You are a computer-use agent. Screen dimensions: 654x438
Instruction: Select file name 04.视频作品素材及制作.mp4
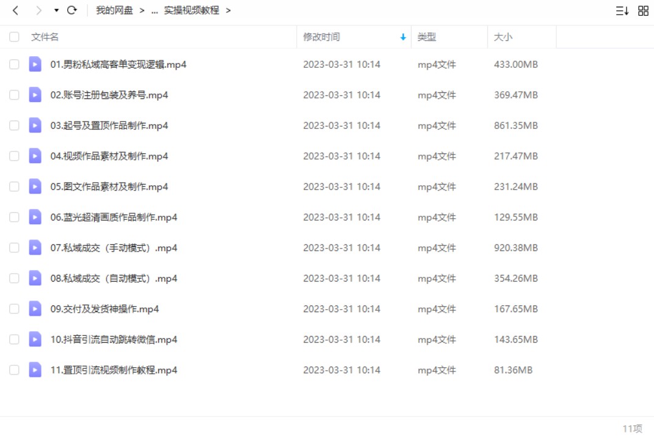[x=109, y=156]
